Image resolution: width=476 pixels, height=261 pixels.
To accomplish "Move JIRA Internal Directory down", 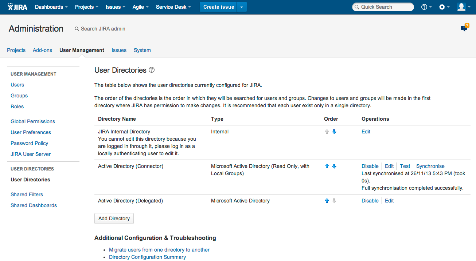I will [x=334, y=132].
